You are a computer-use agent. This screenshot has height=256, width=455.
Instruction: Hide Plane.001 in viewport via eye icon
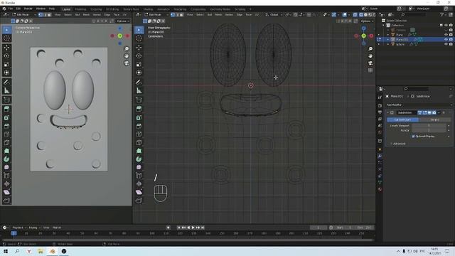(446, 39)
